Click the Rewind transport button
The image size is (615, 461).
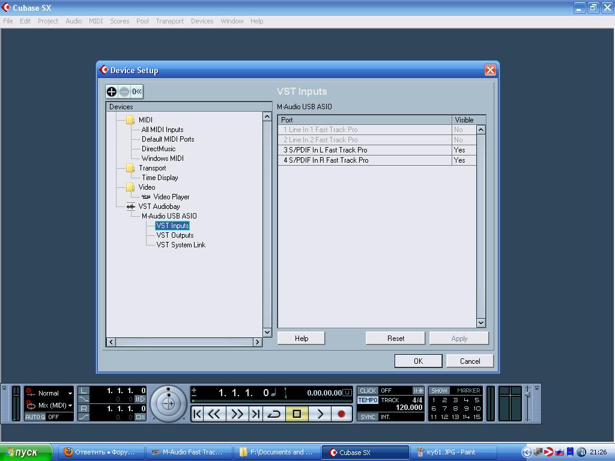tap(214, 414)
